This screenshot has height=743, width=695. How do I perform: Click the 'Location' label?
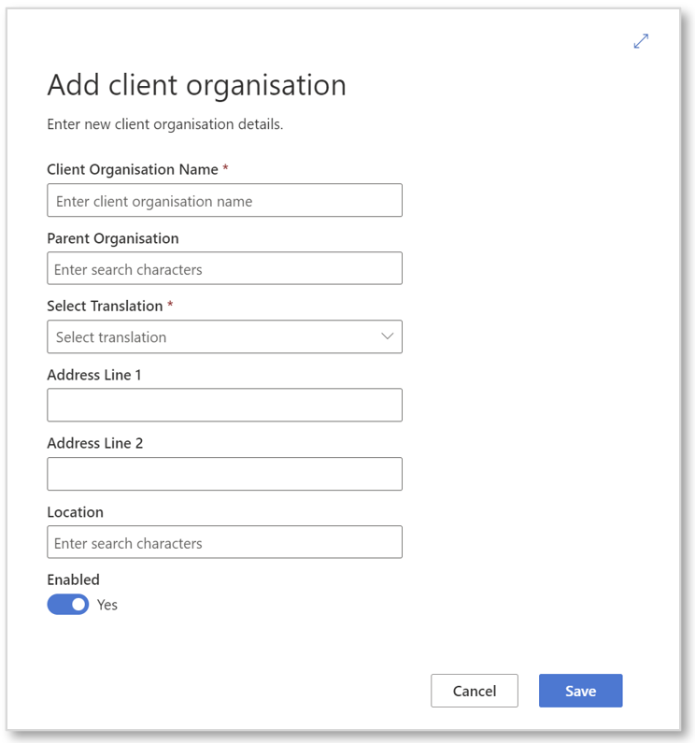tap(75, 512)
